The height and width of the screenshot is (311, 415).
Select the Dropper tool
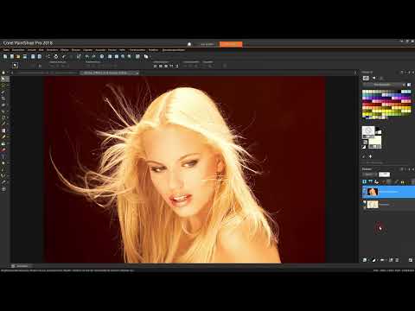[x=3, y=92]
